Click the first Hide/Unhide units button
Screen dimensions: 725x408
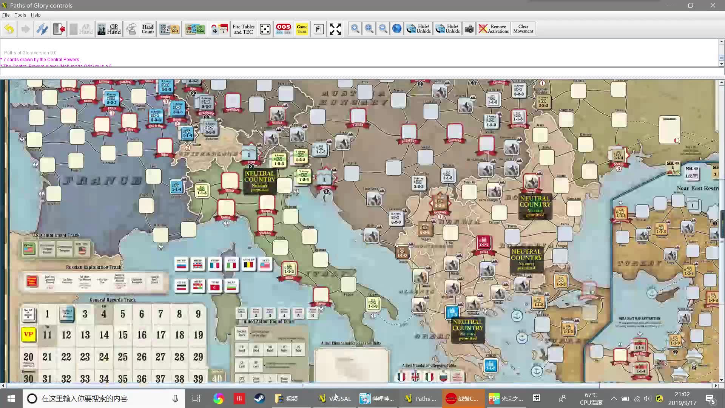coord(418,29)
